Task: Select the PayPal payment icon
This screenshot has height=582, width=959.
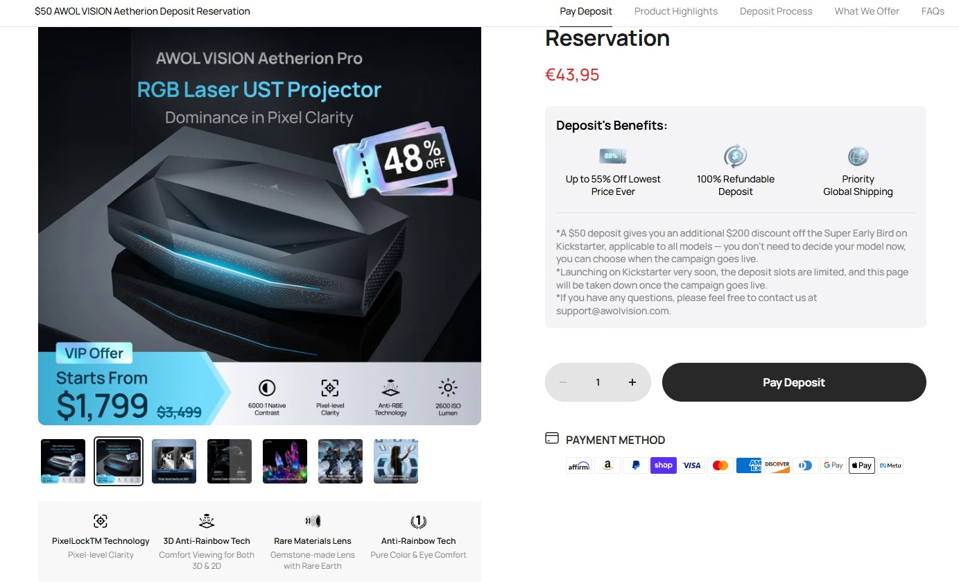Action: point(635,465)
